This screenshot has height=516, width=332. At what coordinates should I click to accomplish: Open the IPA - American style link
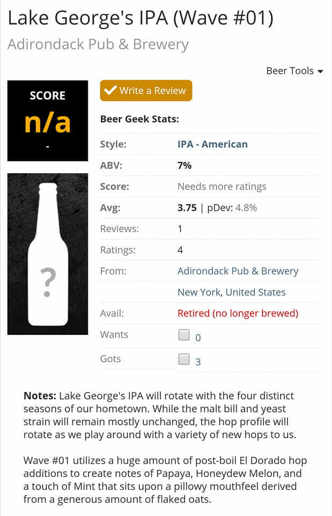212,144
